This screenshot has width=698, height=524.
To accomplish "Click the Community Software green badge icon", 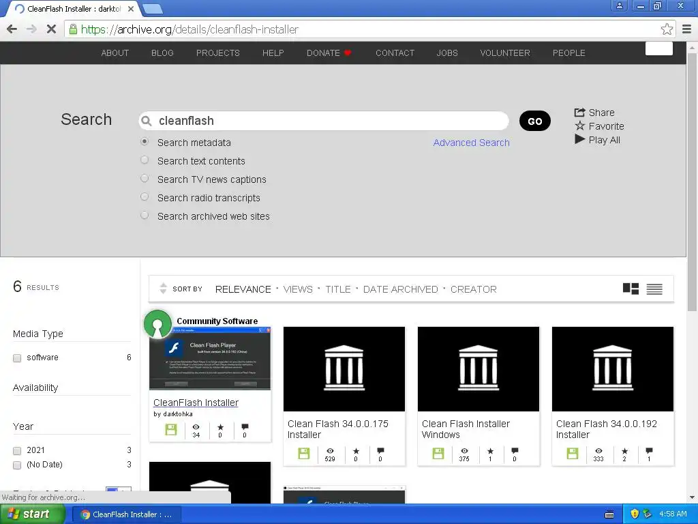I will tap(157, 324).
